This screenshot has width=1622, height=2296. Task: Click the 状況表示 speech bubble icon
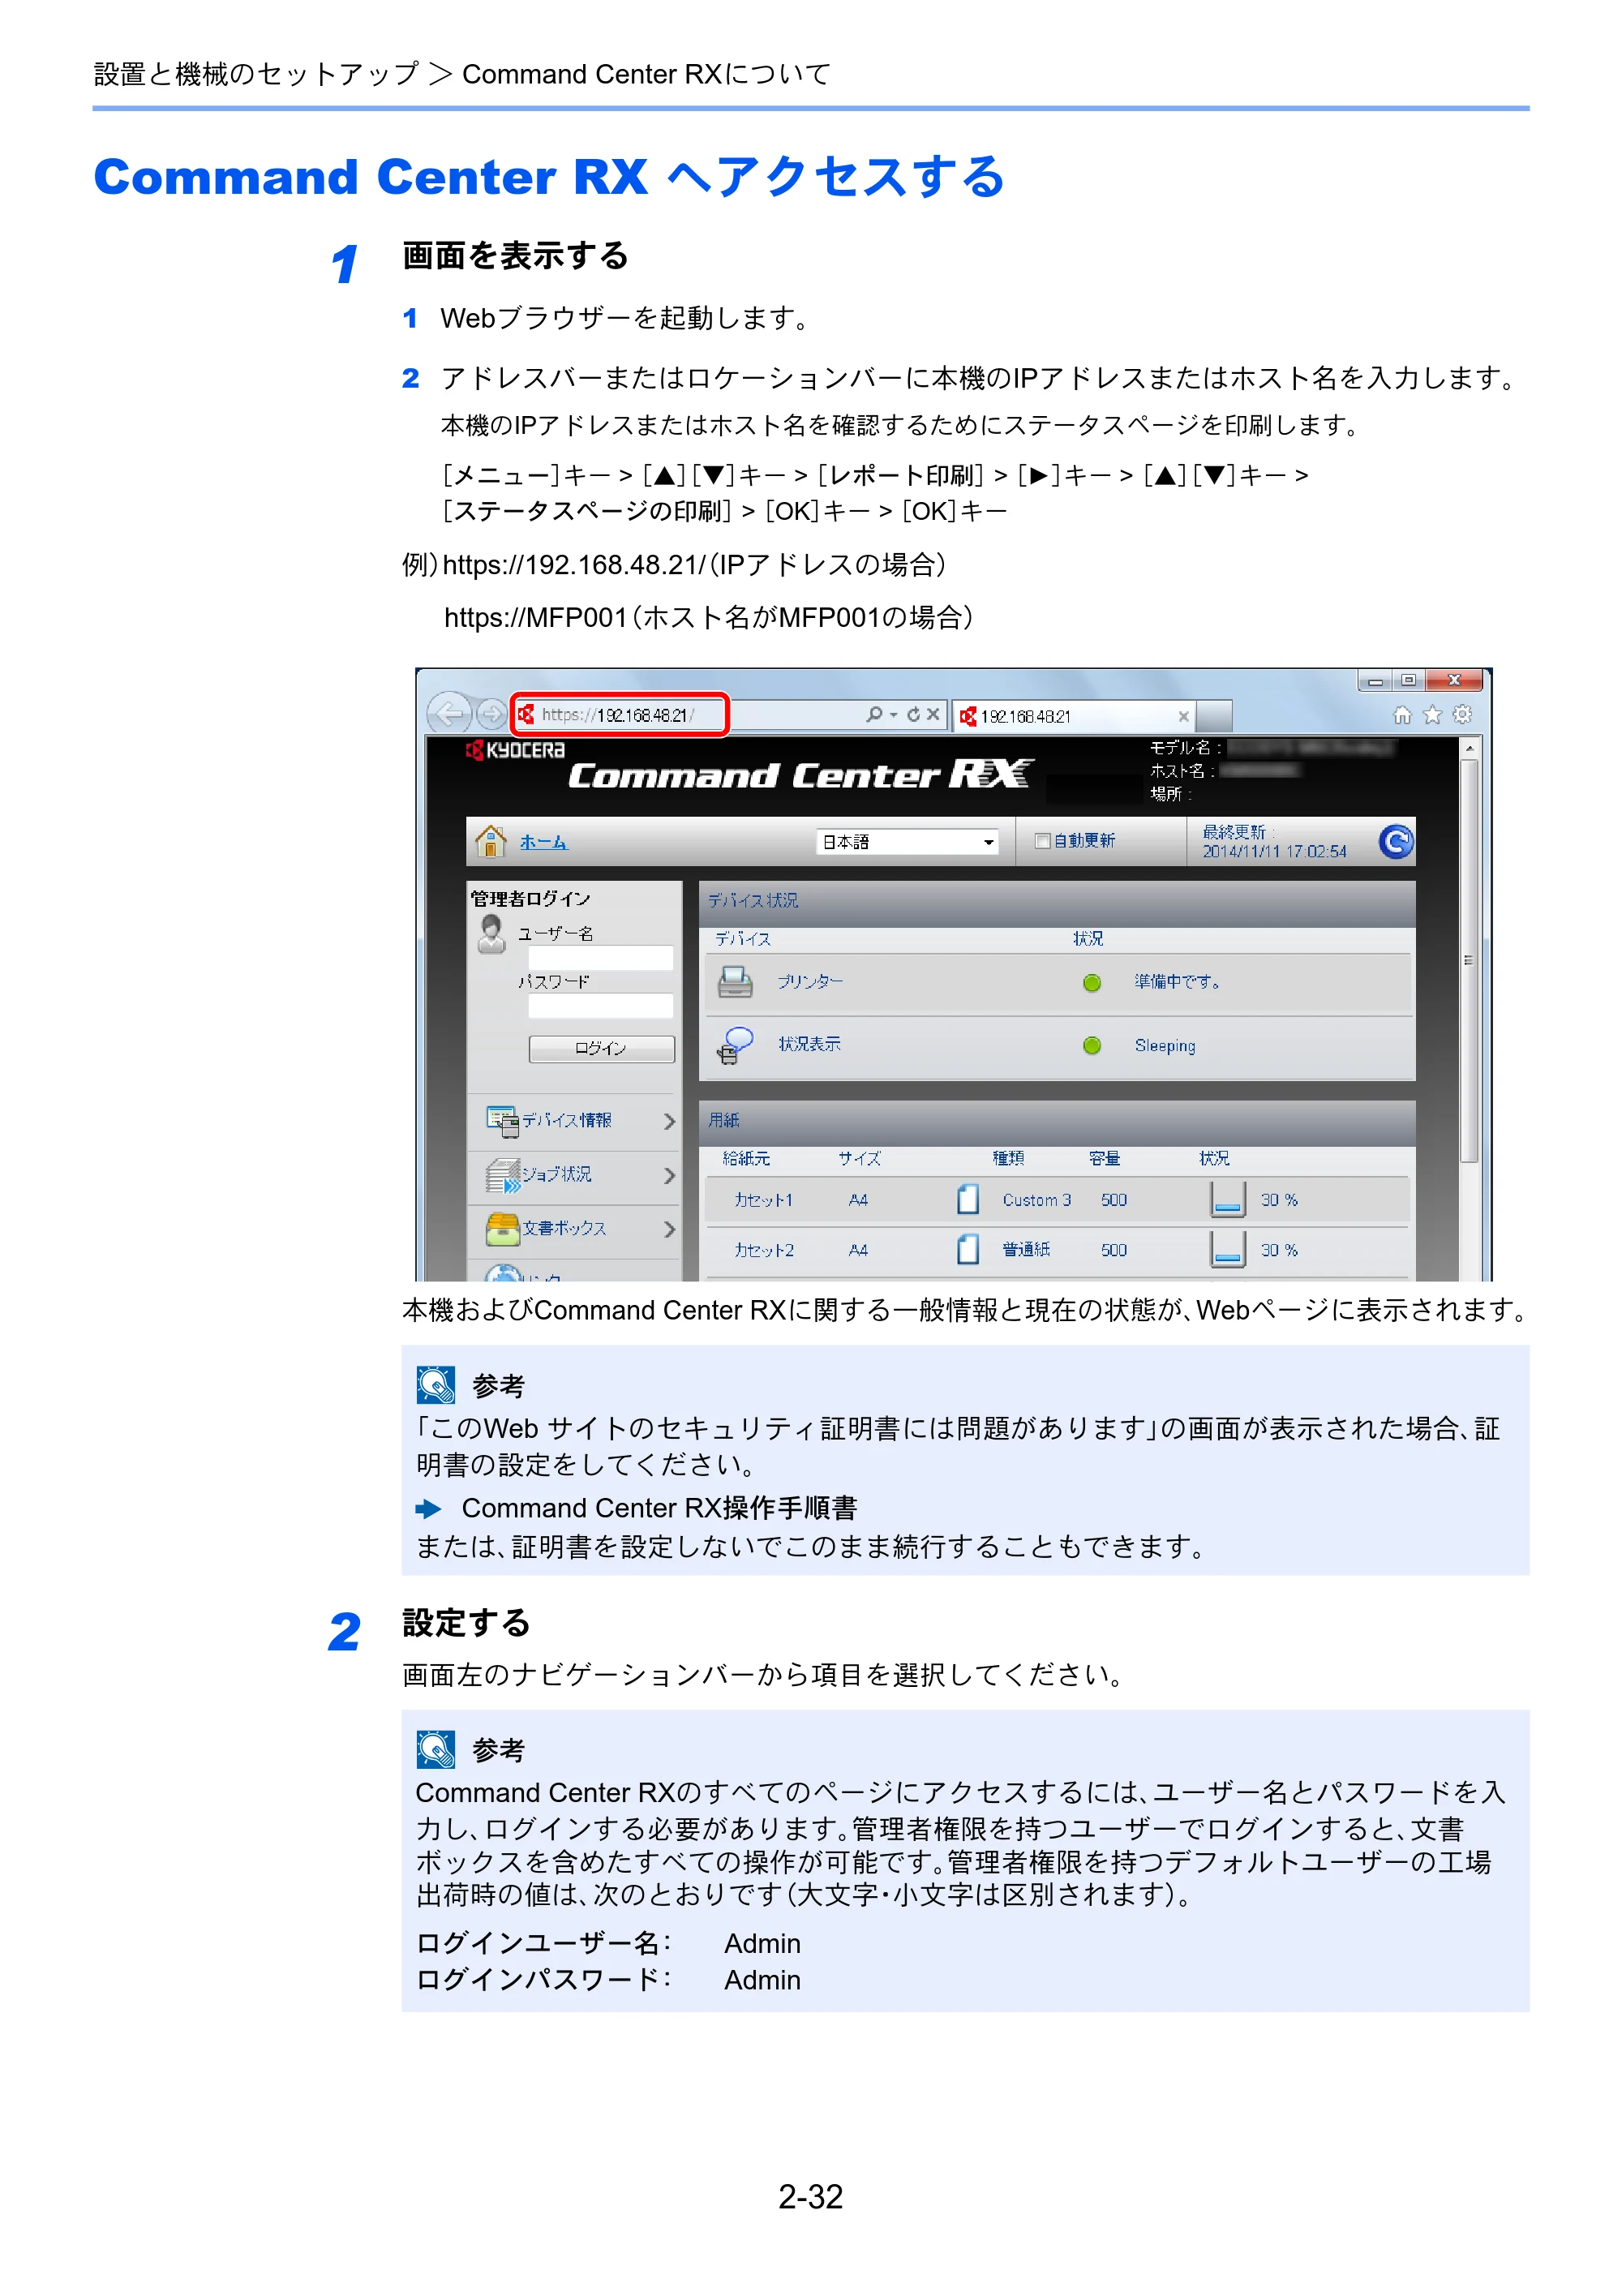click(x=735, y=1045)
